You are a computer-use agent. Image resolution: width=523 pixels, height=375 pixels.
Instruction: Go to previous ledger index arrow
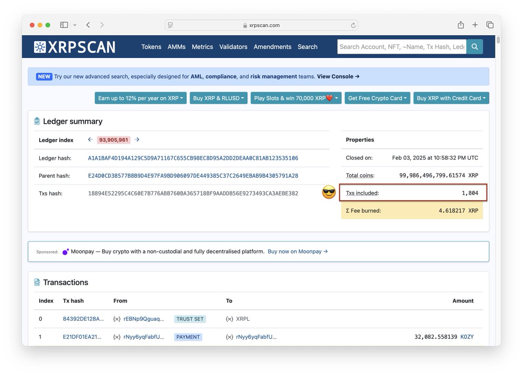click(90, 140)
